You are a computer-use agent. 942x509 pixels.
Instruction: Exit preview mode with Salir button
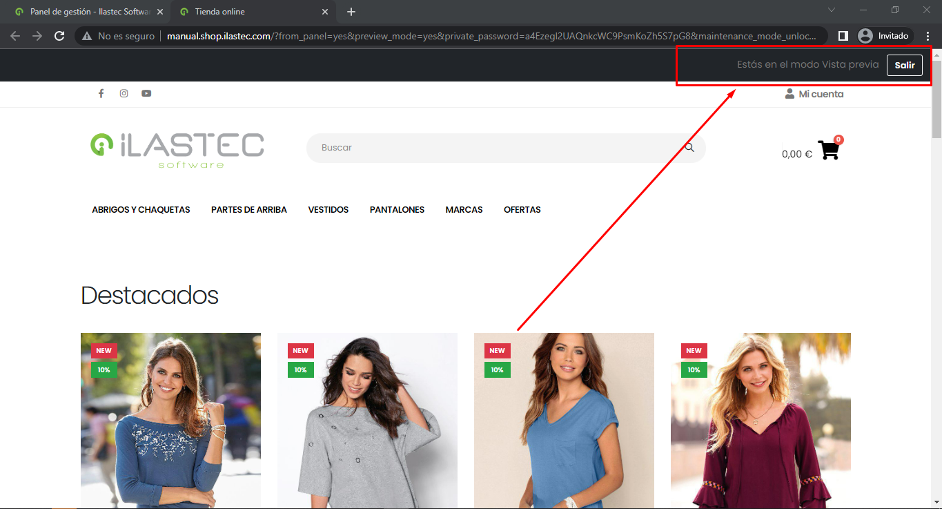(x=904, y=65)
